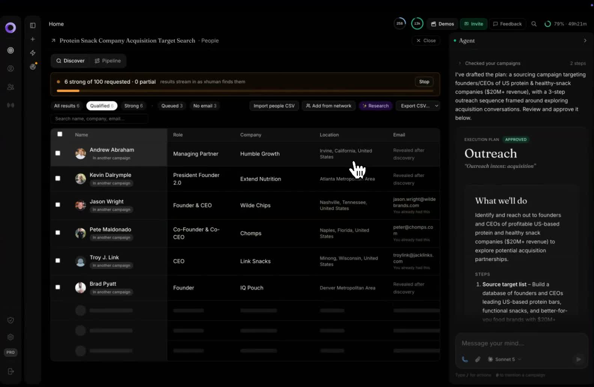This screenshot has height=387, width=594.
Task: Open the shield check icon
Action: pyautogui.click(x=11, y=320)
